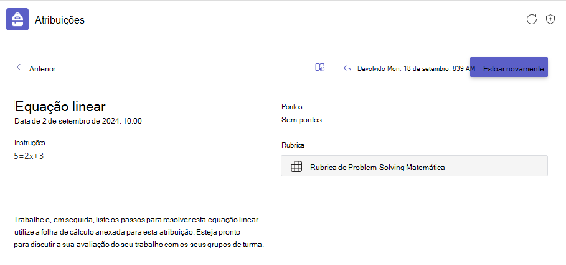Click the back chevron arrow
Image resolution: width=566 pixels, height=265 pixels.
coord(19,67)
